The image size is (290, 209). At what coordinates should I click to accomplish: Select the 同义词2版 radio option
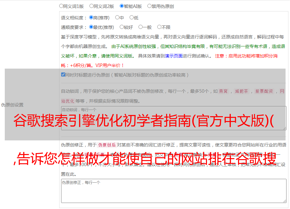(91, 6)
